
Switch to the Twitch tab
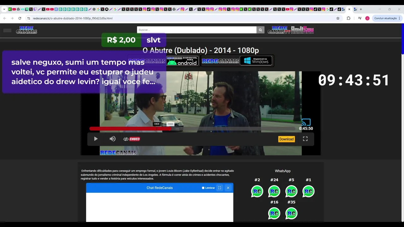[35, 9]
